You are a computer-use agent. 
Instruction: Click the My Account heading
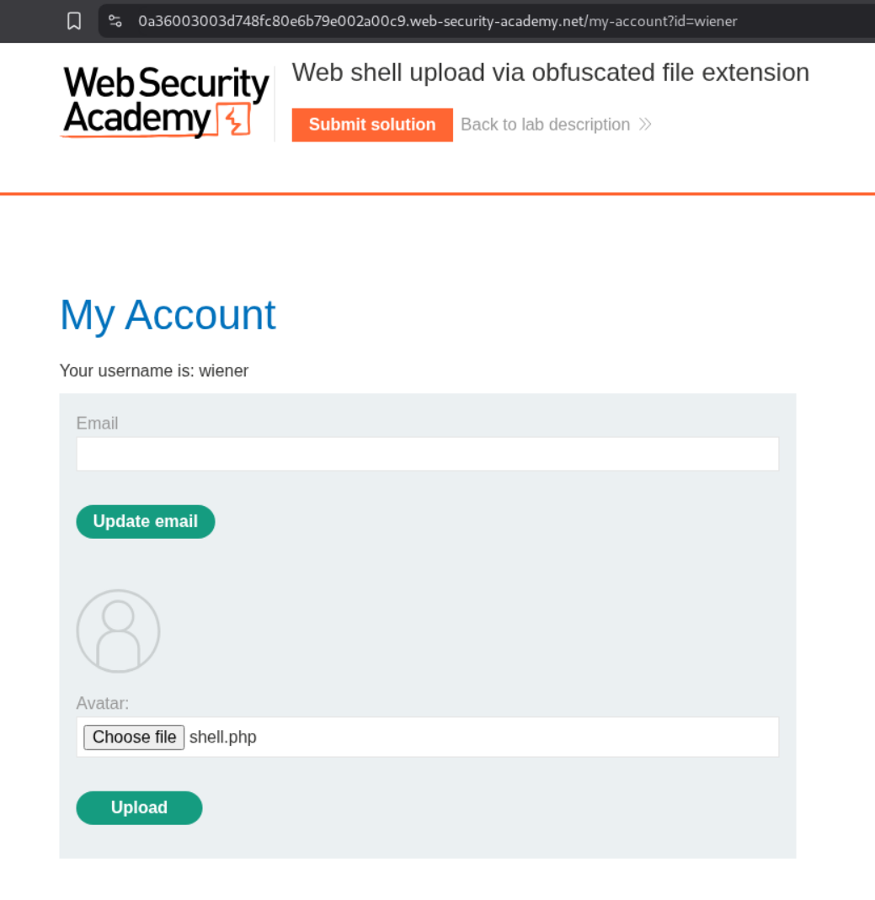point(168,315)
